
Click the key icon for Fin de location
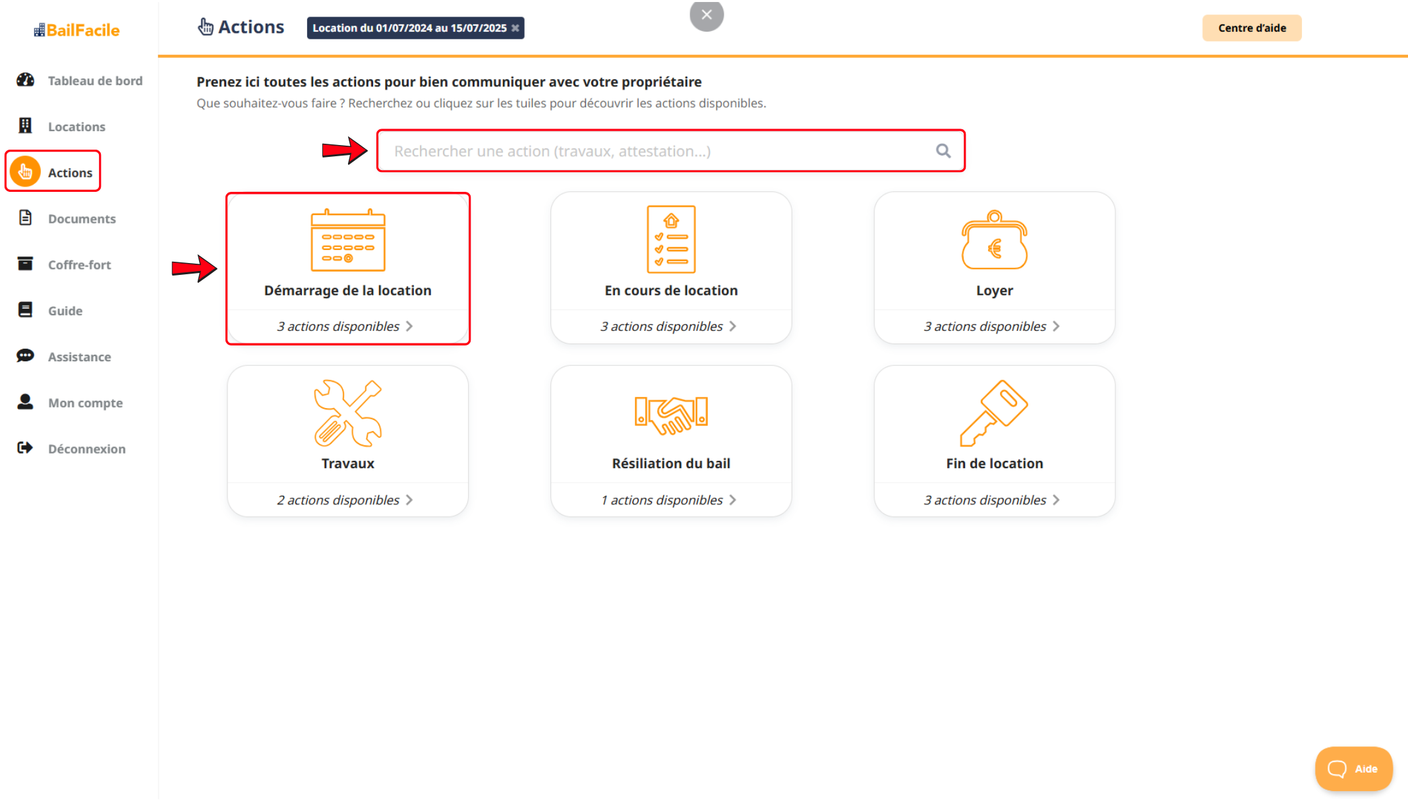click(x=994, y=413)
